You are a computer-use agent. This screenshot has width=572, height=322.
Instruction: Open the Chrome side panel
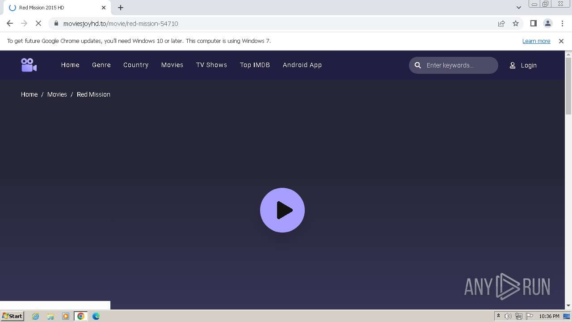tap(533, 23)
